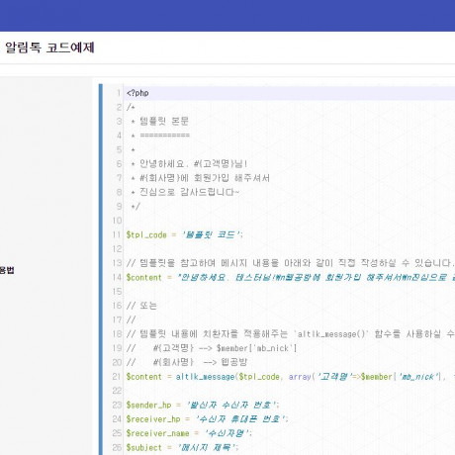Screen dimensions: 455x455
Task: Click the ========== separator comment line
Action: (160, 136)
